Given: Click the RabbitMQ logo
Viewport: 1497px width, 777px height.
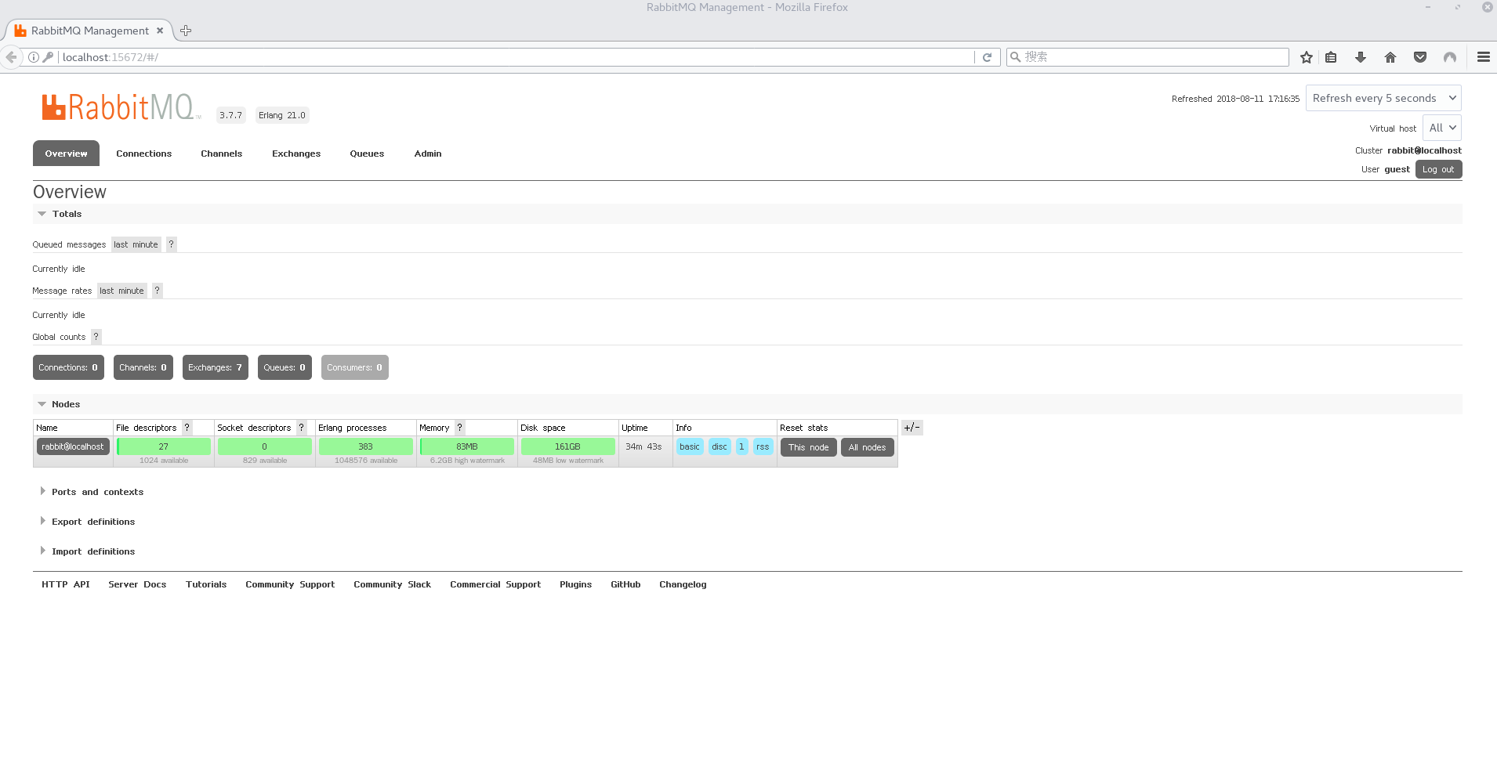Looking at the screenshot, I should click(x=121, y=107).
